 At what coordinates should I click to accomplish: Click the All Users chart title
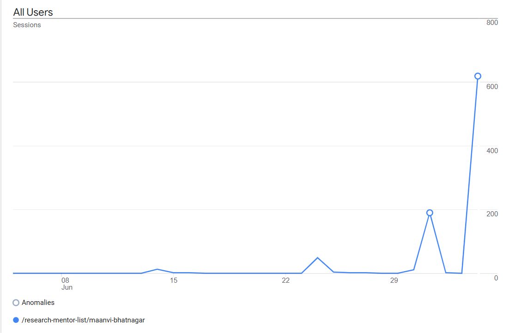pyautogui.click(x=33, y=12)
